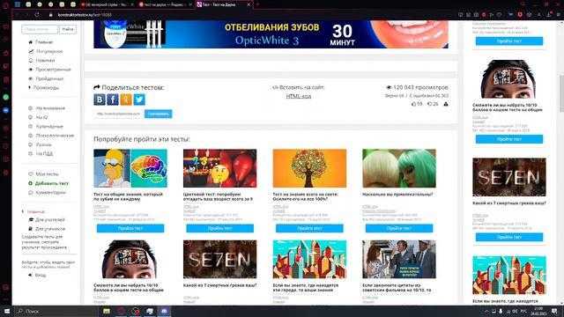Image resolution: width=564 pixels, height=317 pixels.
Task: Share the test on VK
Action: click(x=100, y=100)
